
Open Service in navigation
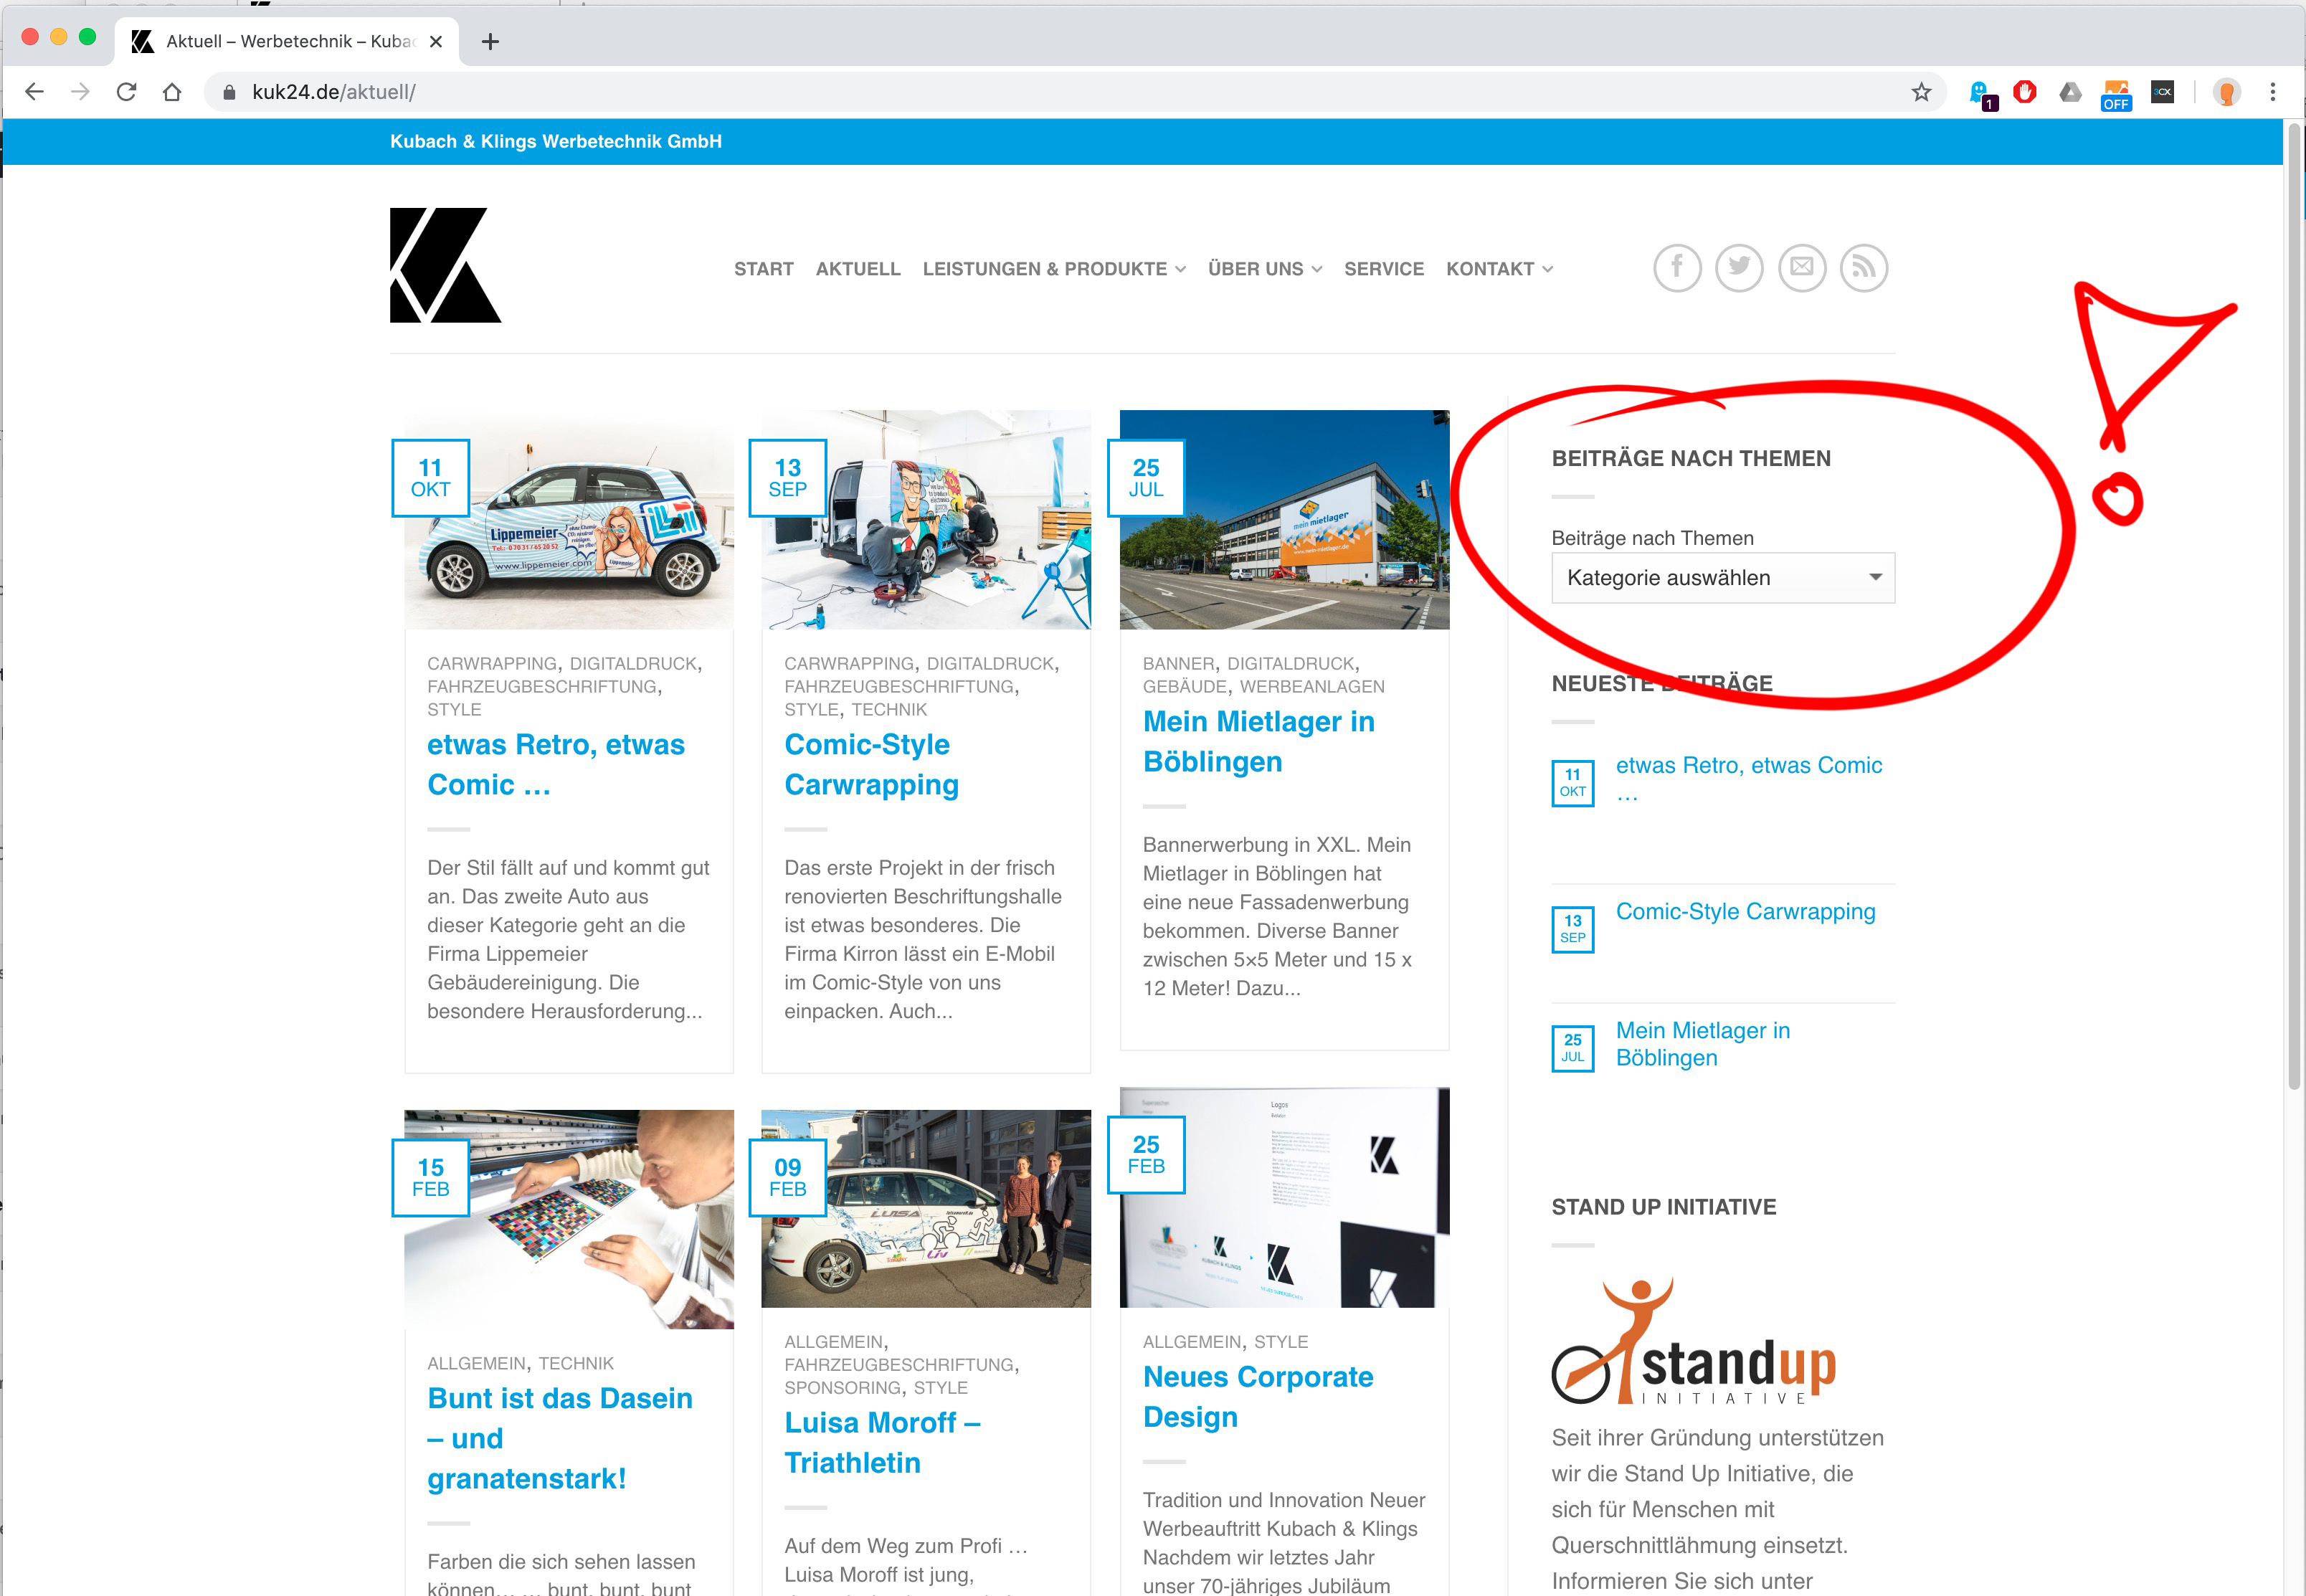click(x=1383, y=269)
